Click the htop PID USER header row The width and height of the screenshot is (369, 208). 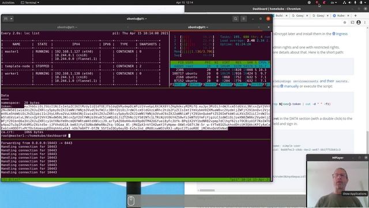click(x=220, y=62)
